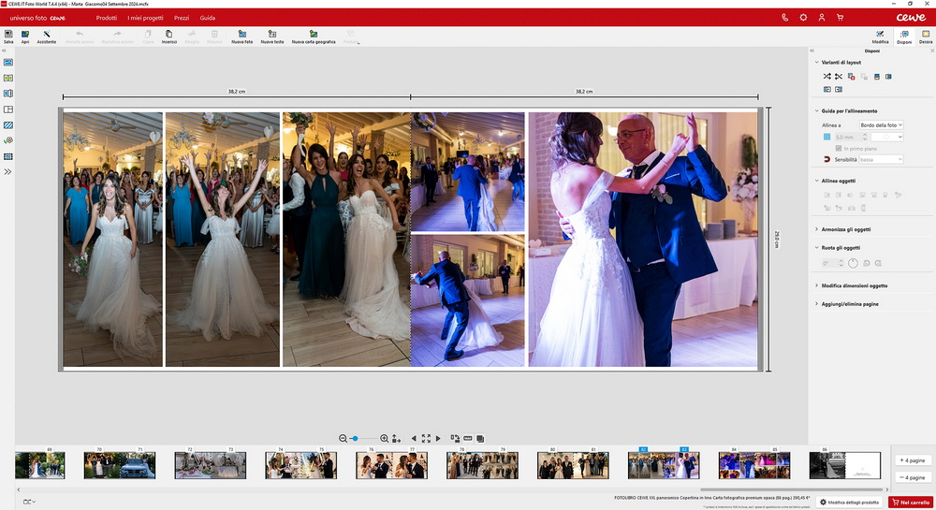Click the magnet Sensibilità icon
Image resolution: width=936 pixels, height=510 pixels.
pyautogui.click(x=826, y=159)
